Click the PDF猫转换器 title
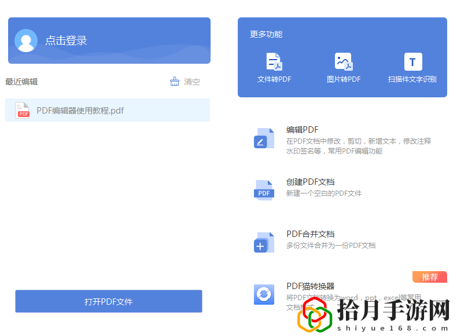The image size is (457, 336). [x=311, y=286]
